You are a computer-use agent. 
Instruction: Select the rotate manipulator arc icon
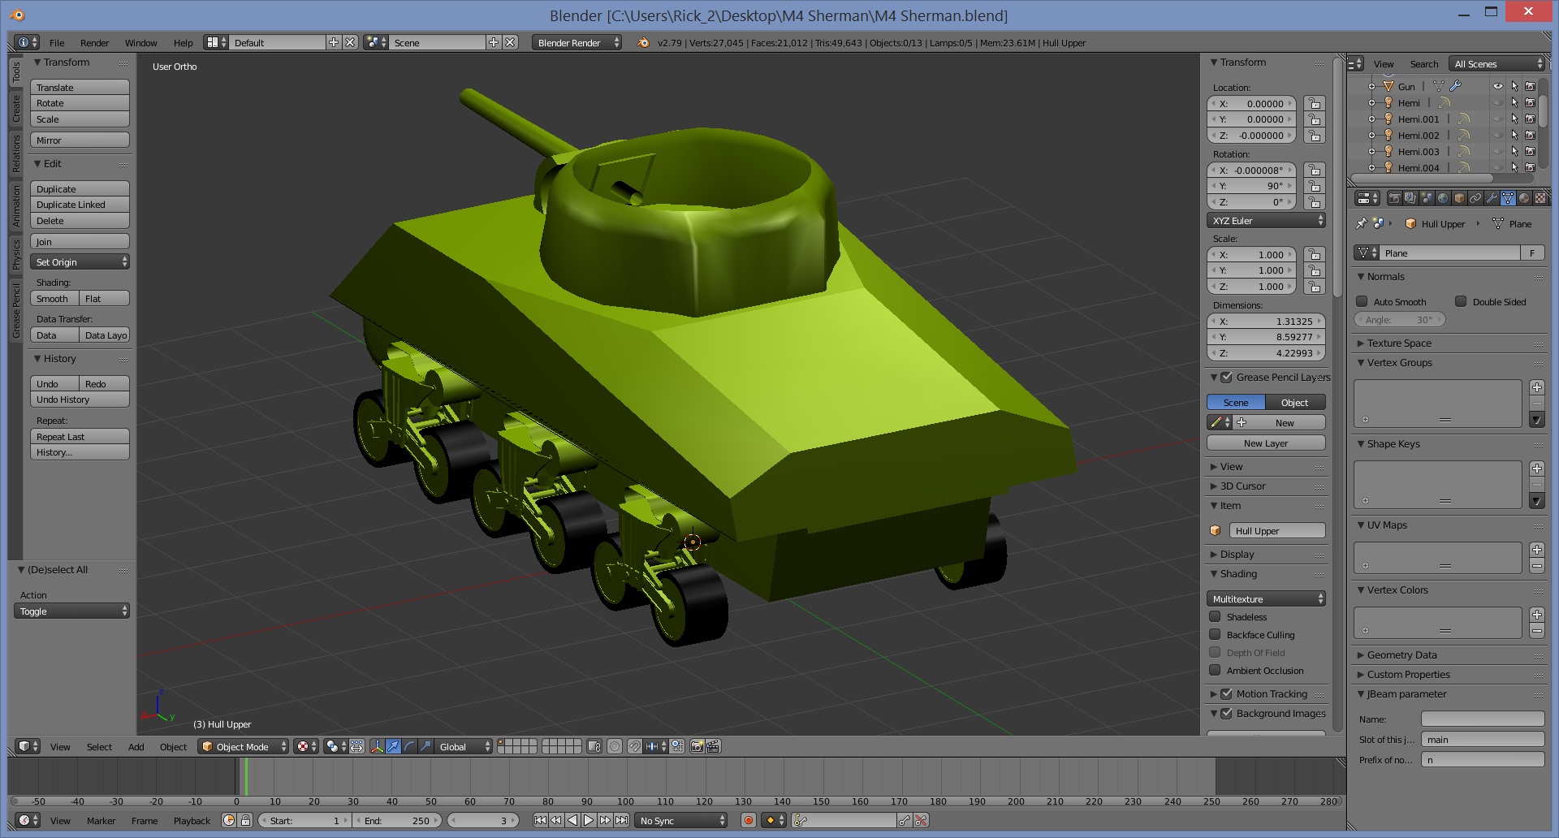409,746
